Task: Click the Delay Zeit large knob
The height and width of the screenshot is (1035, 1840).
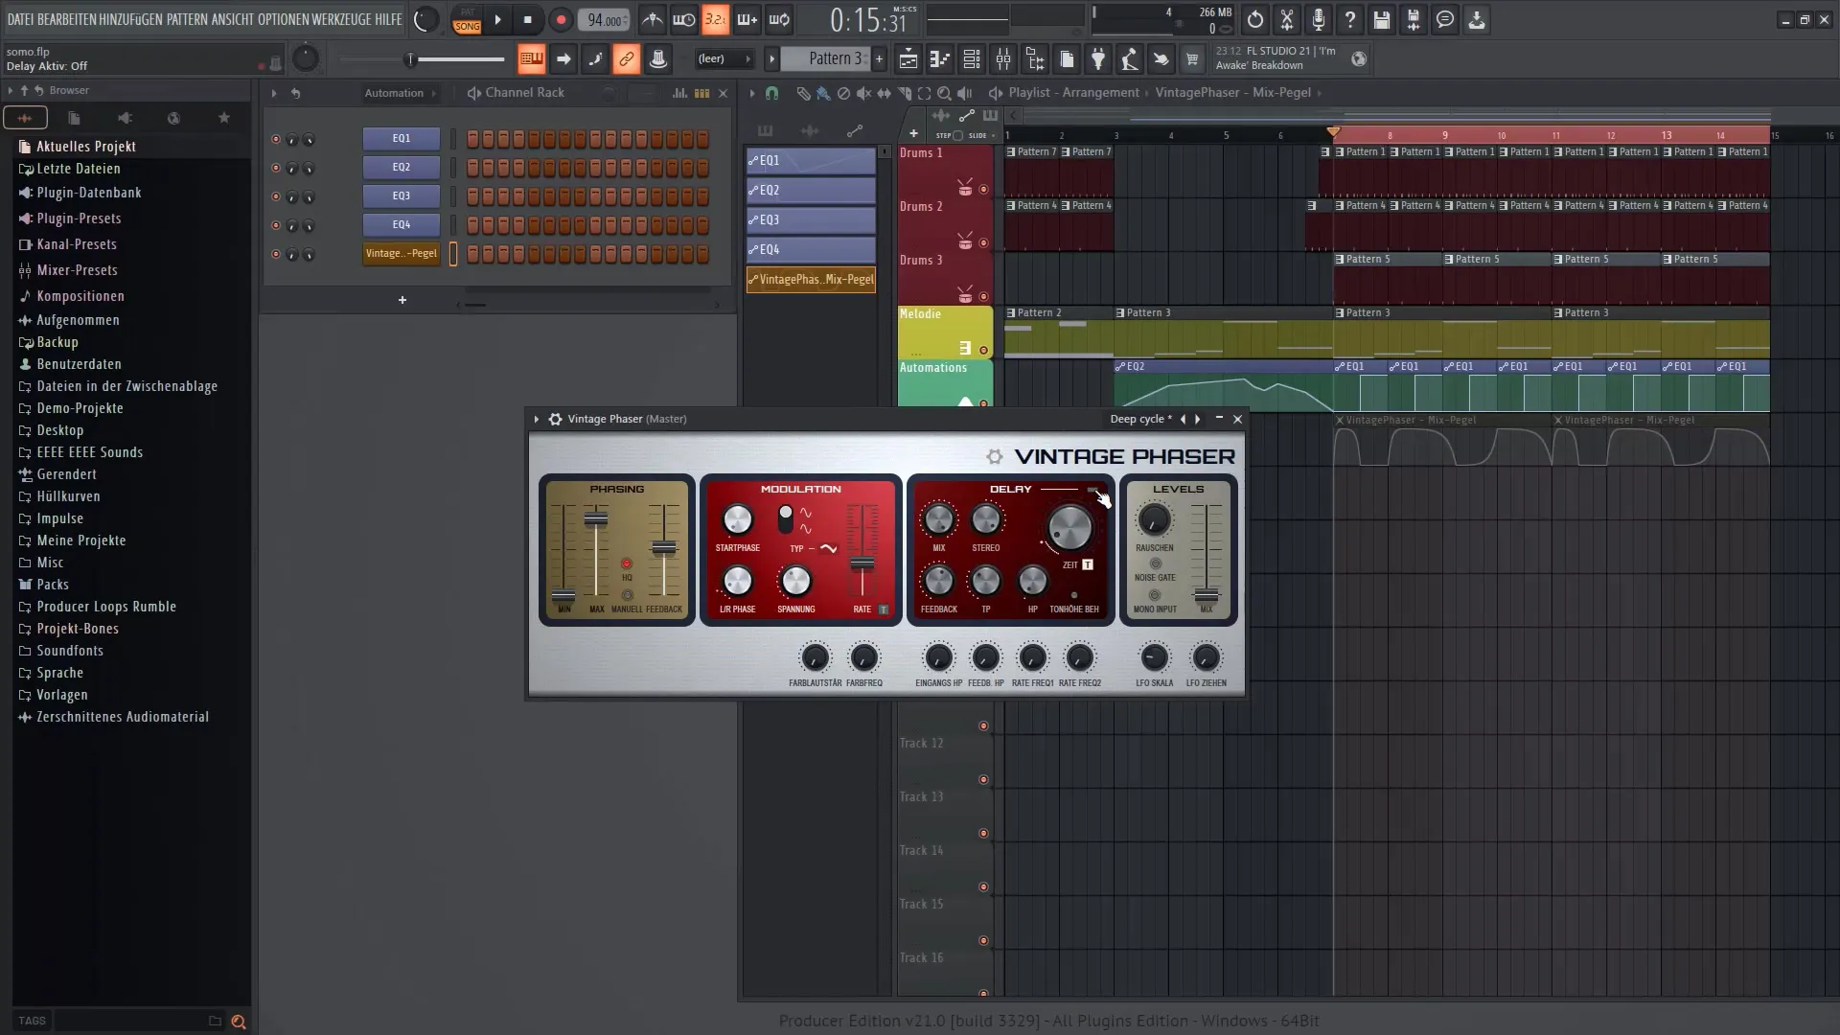Action: tap(1069, 527)
